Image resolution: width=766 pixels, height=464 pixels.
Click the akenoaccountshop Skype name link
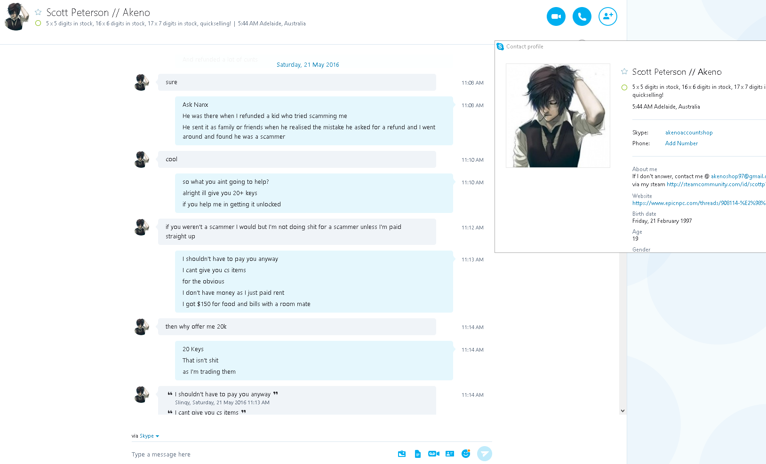point(689,133)
